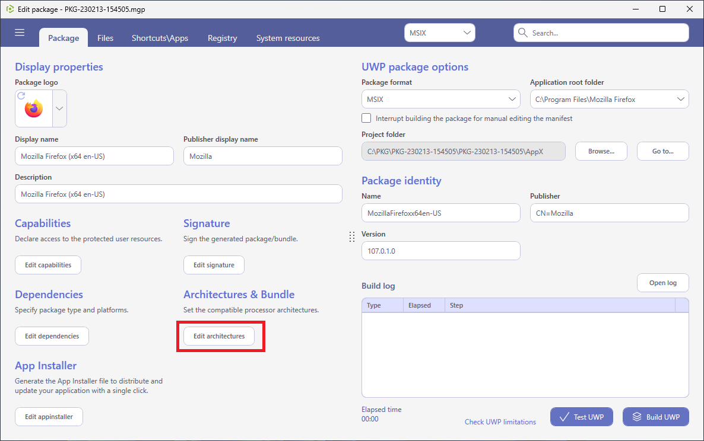Image resolution: width=704 pixels, height=441 pixels.
Task: Click the Publisher CN=Mozilla field
Action: tap(609, 213)
